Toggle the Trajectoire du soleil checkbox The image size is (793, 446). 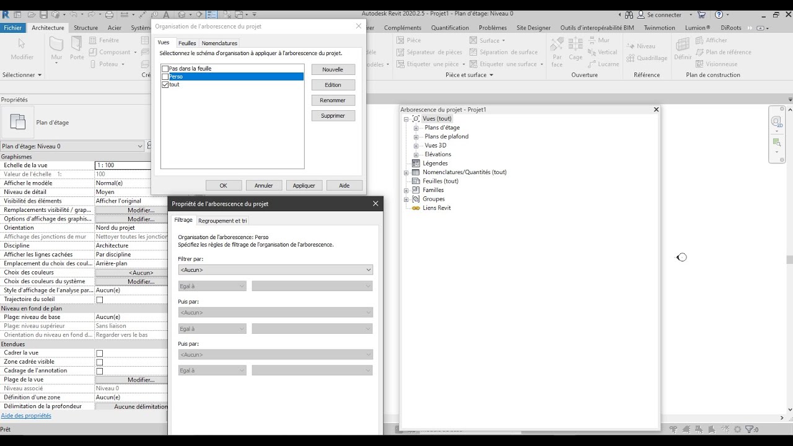[99, 300]
